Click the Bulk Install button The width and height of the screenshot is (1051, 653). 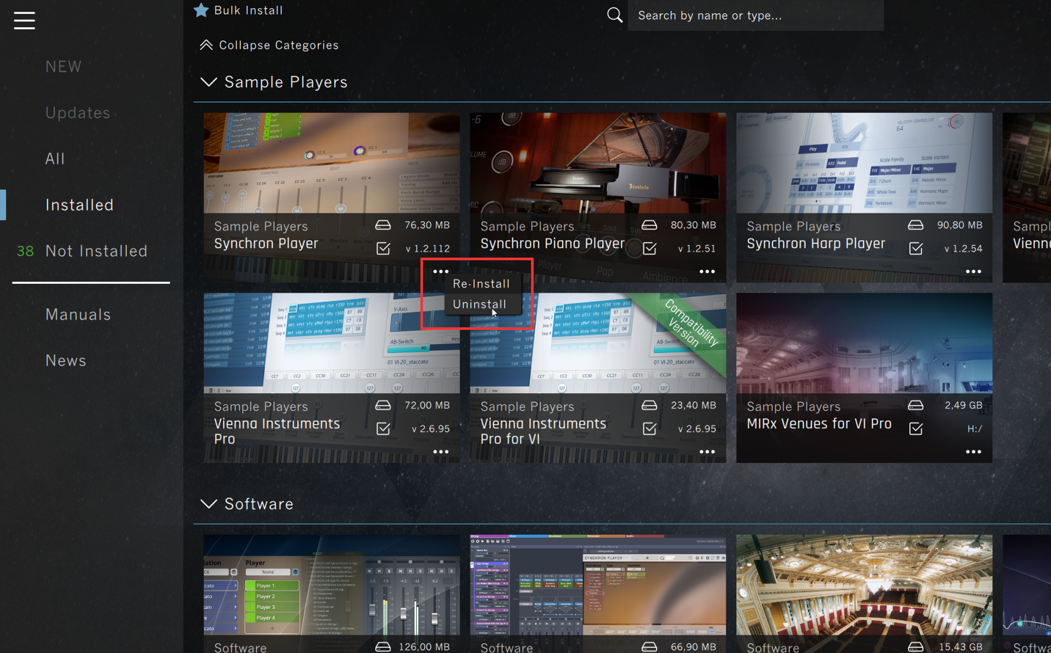click(x=239, y=10)
